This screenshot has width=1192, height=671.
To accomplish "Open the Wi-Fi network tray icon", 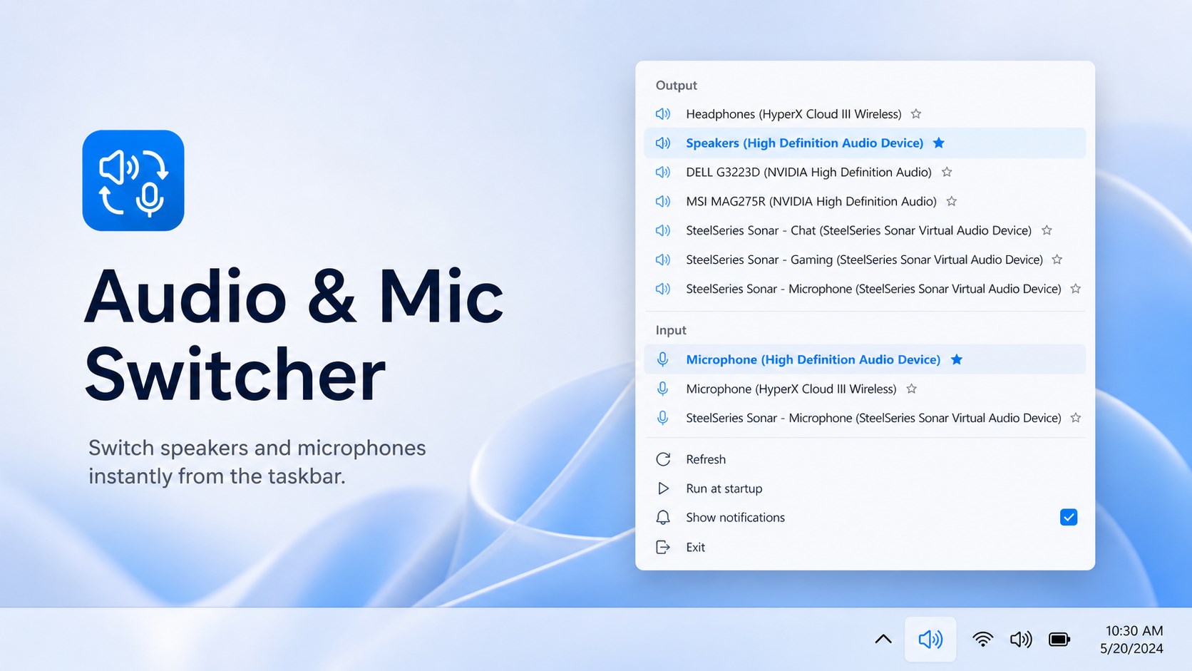I will click(x=982, y=639).
